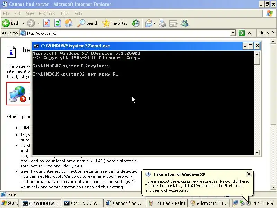Close the Windows XP tour balloon
Screen dimensions: 277x208
tap(249, 174)
